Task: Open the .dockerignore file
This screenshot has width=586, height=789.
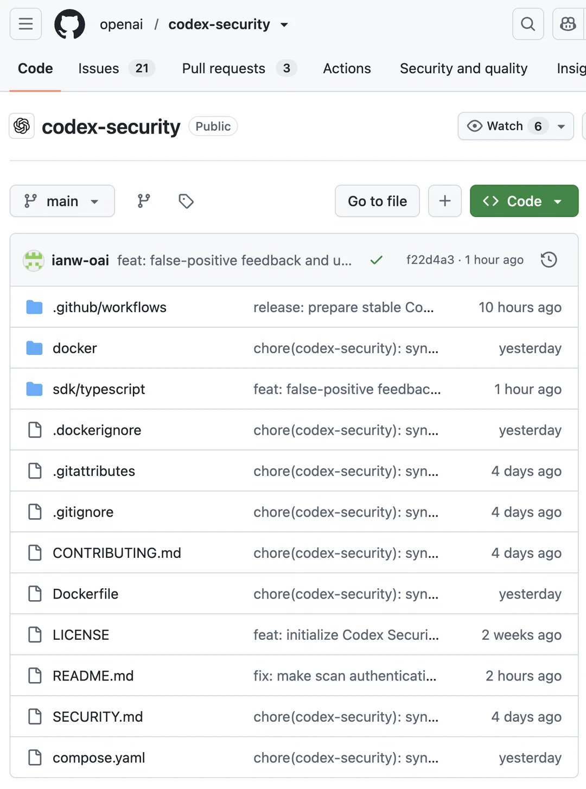Action: [97, 430]
